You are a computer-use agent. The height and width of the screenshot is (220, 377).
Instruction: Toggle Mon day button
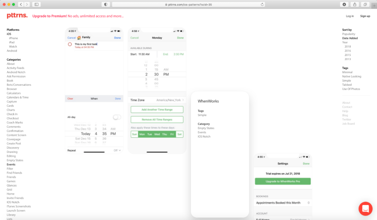(x=142, y=134)
